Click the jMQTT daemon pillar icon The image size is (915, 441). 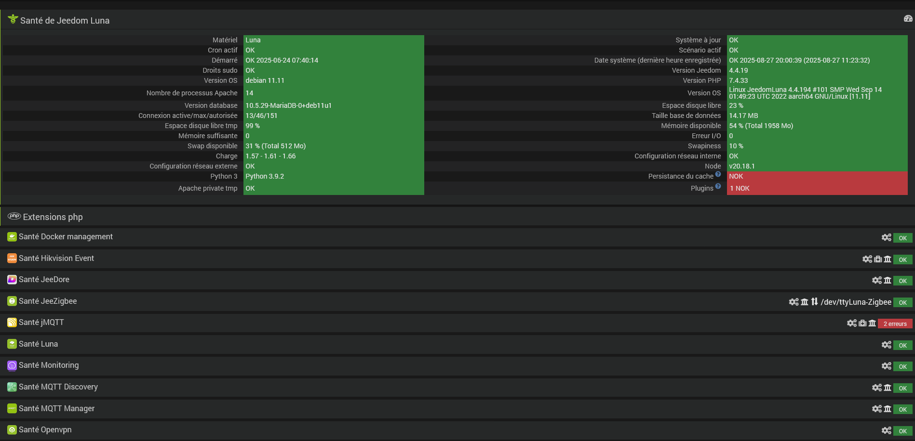[x=872, y=323]
